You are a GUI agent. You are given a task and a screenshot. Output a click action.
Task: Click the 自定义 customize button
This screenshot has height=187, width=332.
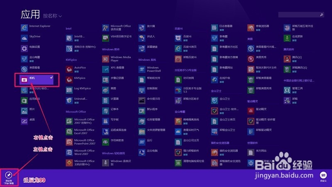[x=323, y=177]
